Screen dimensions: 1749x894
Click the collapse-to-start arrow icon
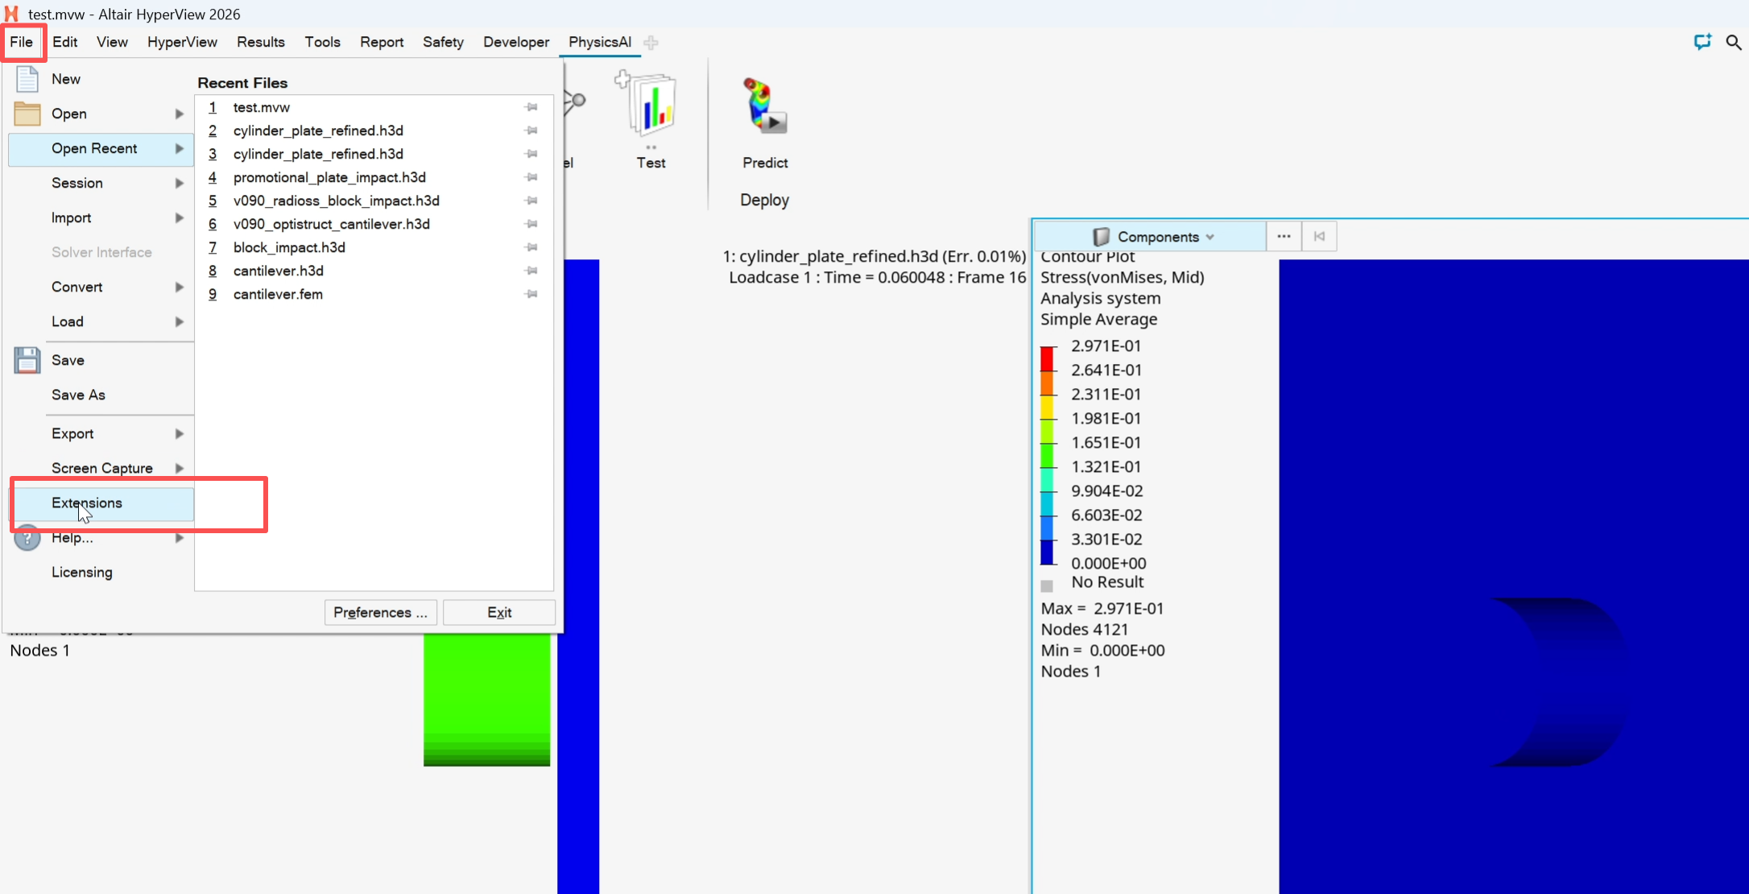point(1319,237)
